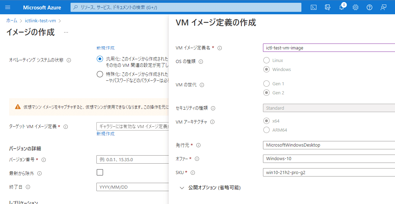Screen dimensions: 395x204
Task: Select x64 architecture radio
Action: [x=266, y=121]
